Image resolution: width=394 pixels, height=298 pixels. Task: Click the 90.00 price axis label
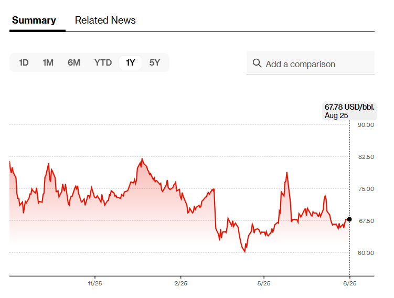365,125
